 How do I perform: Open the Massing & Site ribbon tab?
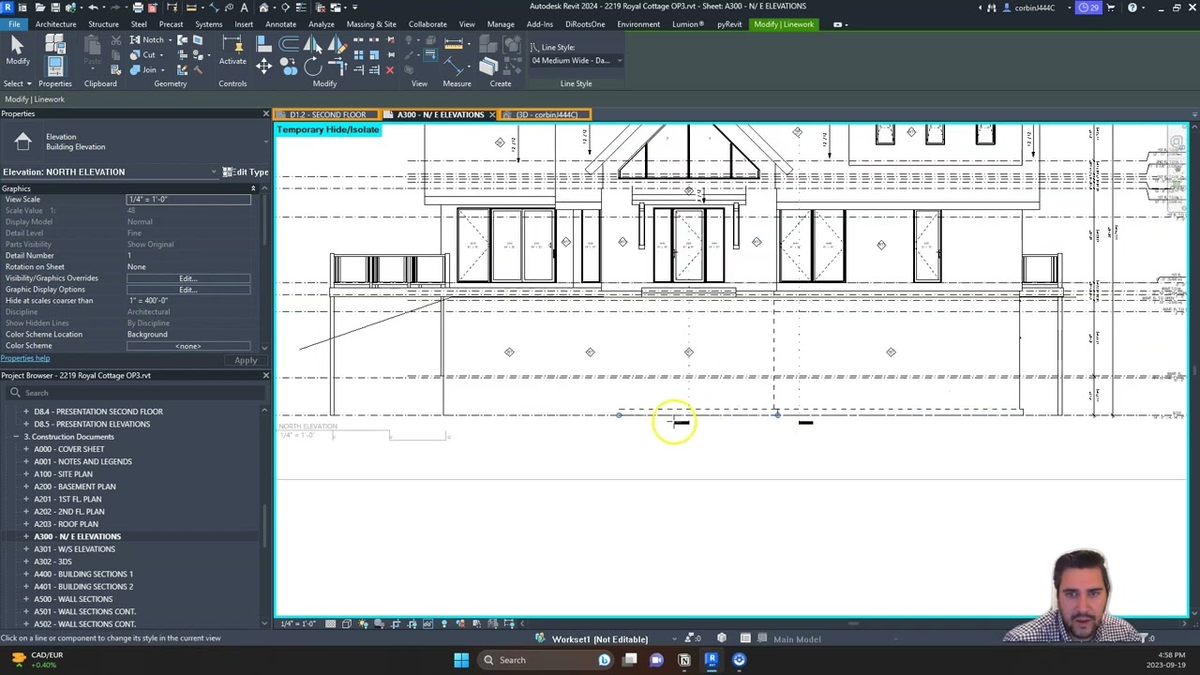371,24
